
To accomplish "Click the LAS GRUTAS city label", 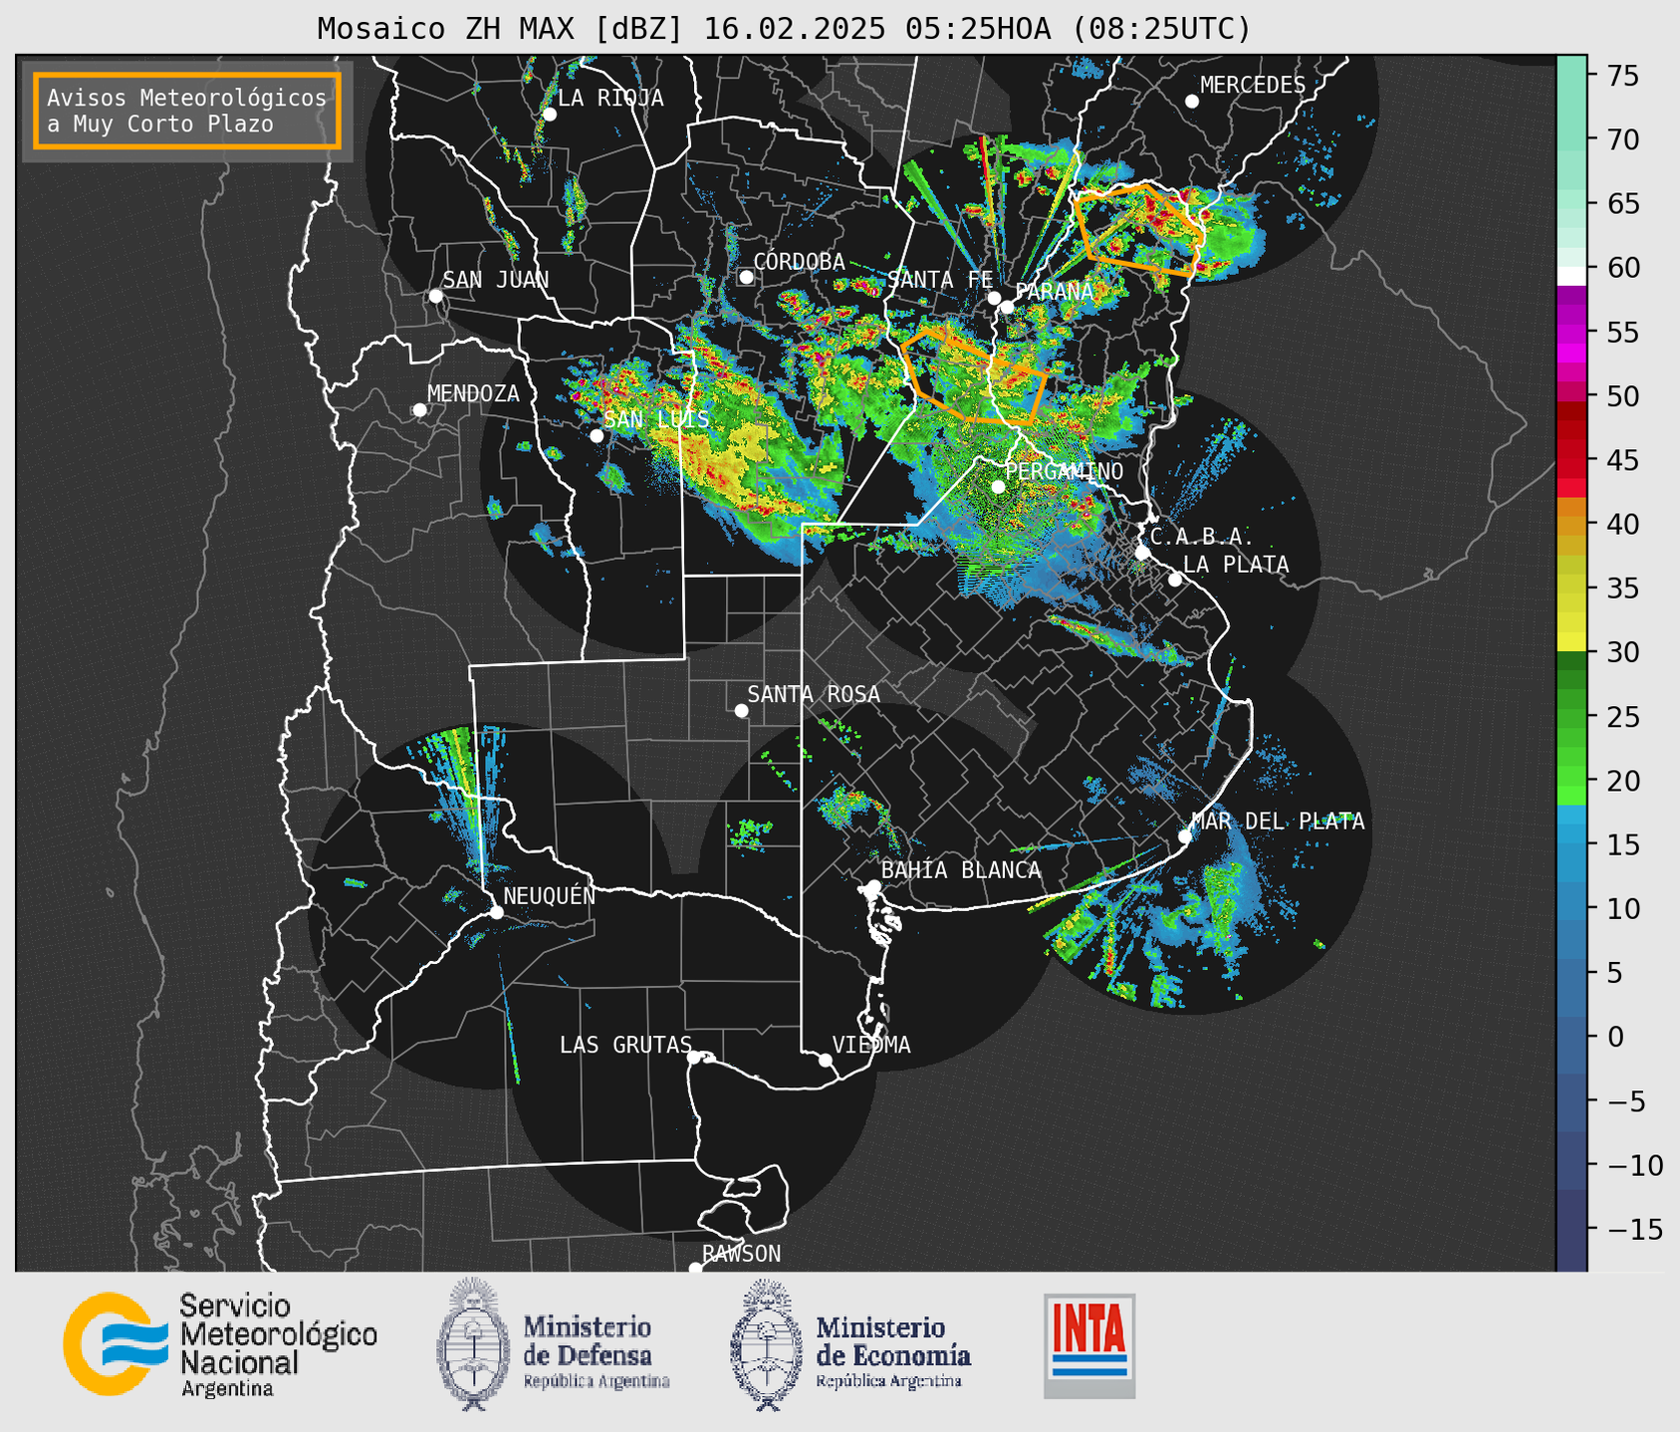I will (x=625, y=1045).
